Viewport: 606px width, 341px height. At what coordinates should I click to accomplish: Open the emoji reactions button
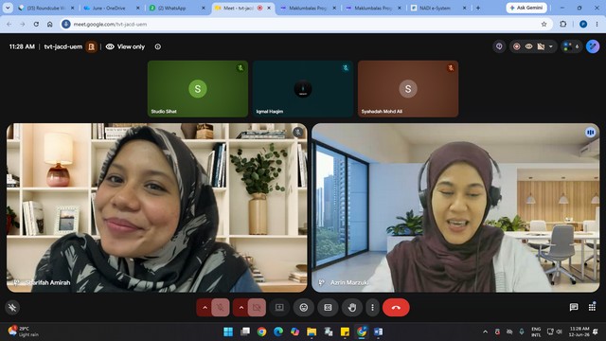pyautogui.click(x=304, y=307)
